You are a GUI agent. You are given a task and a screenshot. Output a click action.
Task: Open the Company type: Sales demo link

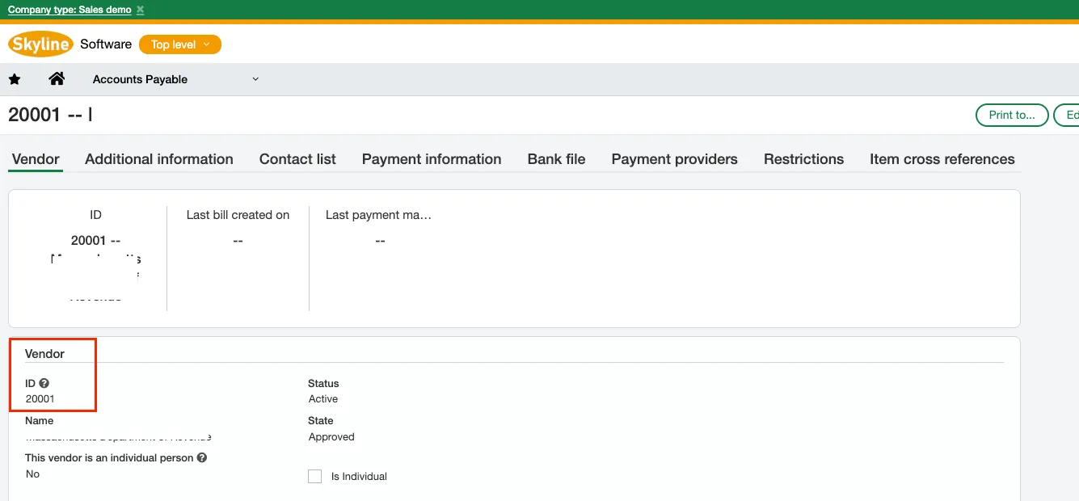point(70,10)
